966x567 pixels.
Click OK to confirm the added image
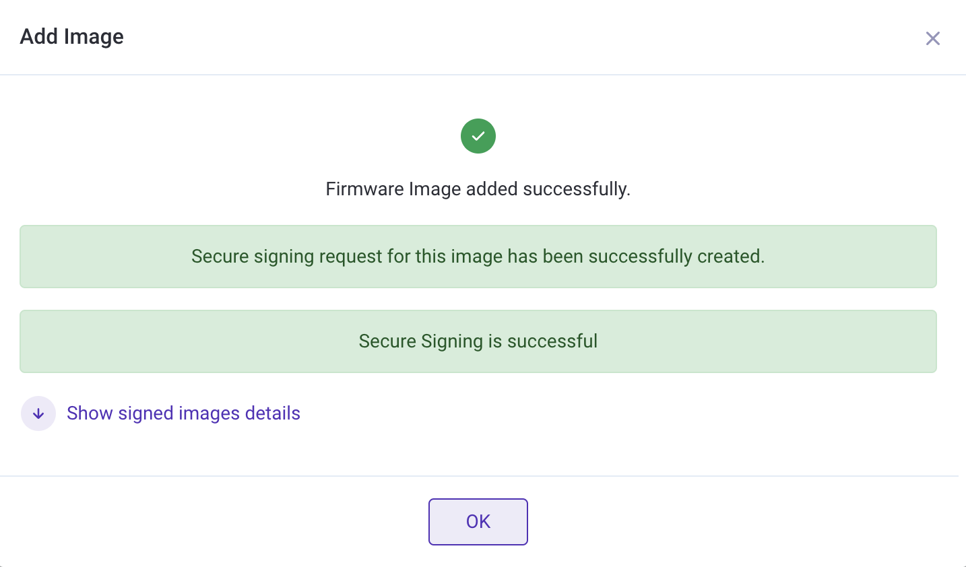pyautogui.click(x=478, y=522)
